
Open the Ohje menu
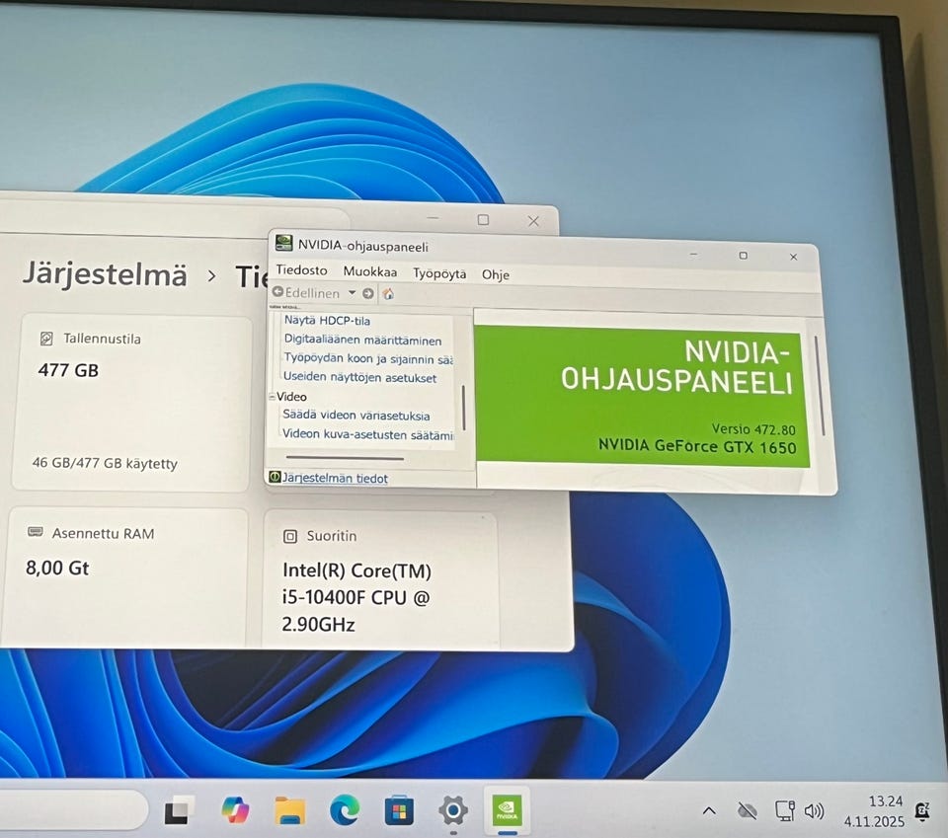click(x=495, y=274)
